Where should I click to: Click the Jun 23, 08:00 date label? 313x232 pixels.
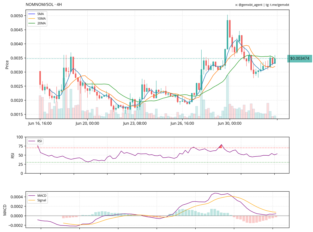click(135, 124)
